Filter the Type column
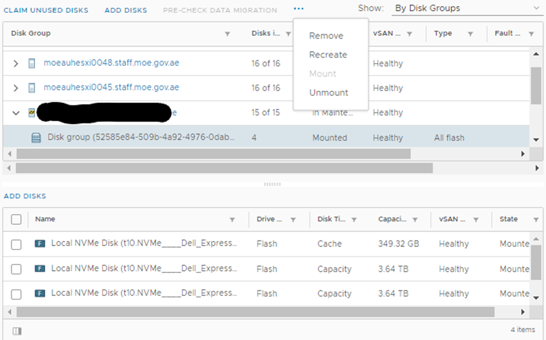The height and width of the screenshot is (340, 546). click(470, 34)
